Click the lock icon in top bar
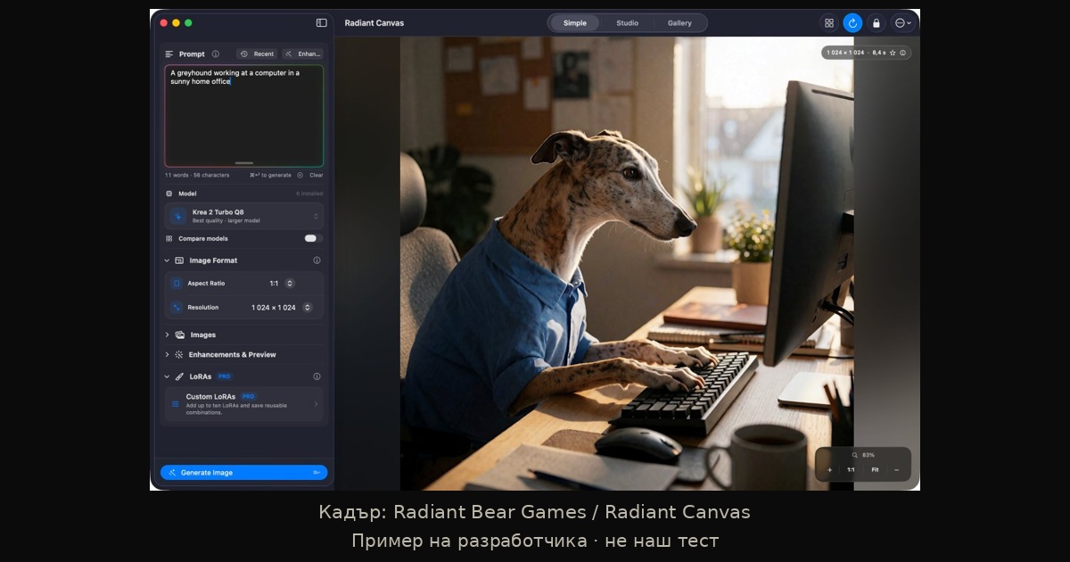The width and height of the screenshot is (1070, 562). point(876,23)
